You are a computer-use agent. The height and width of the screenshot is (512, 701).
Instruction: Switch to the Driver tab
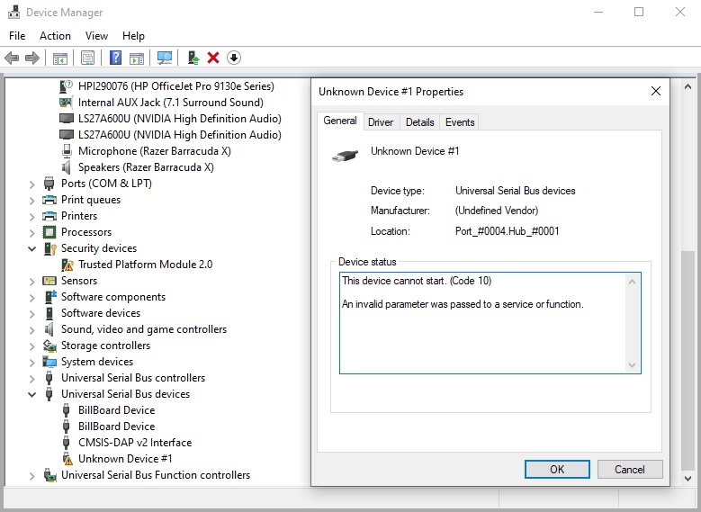click(x=381, y=122)
